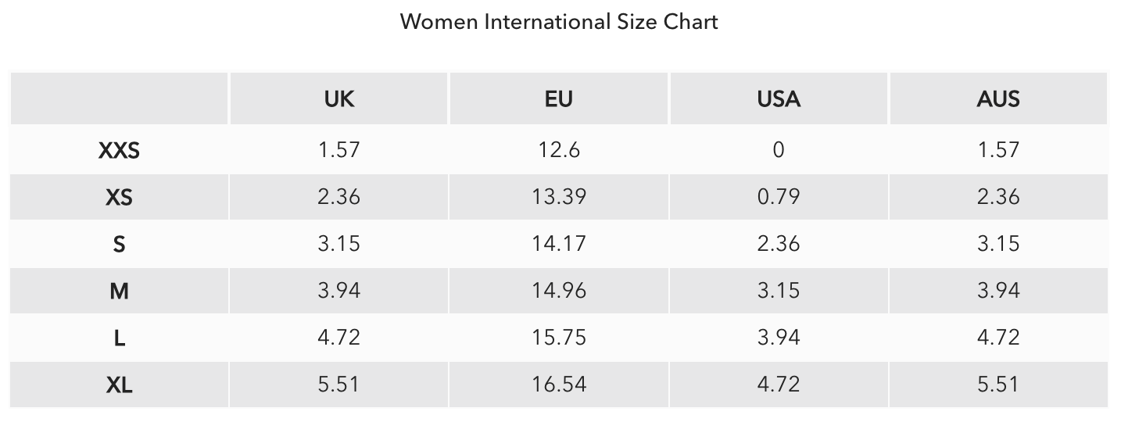The image size is (1121, 422).
Task: Click EU value 14.17 in S row
Action: pos(559,243)
